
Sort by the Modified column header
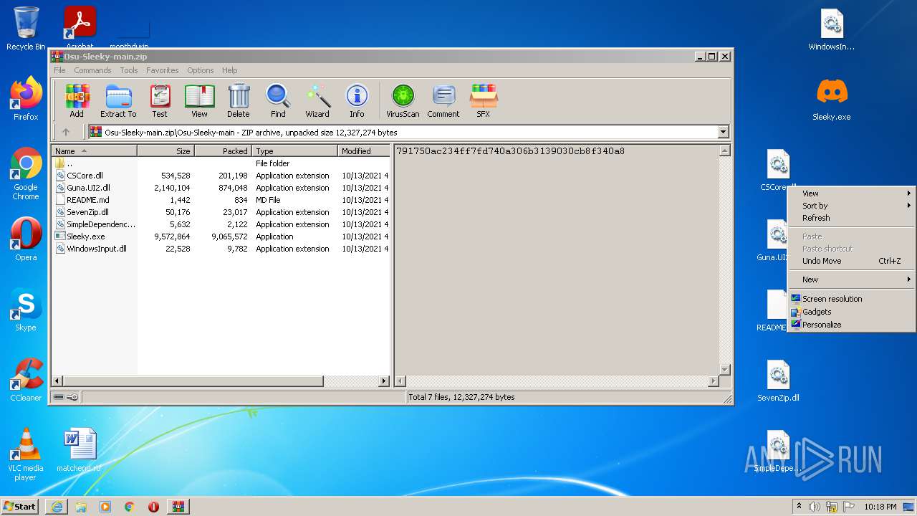tap(363, 151)
